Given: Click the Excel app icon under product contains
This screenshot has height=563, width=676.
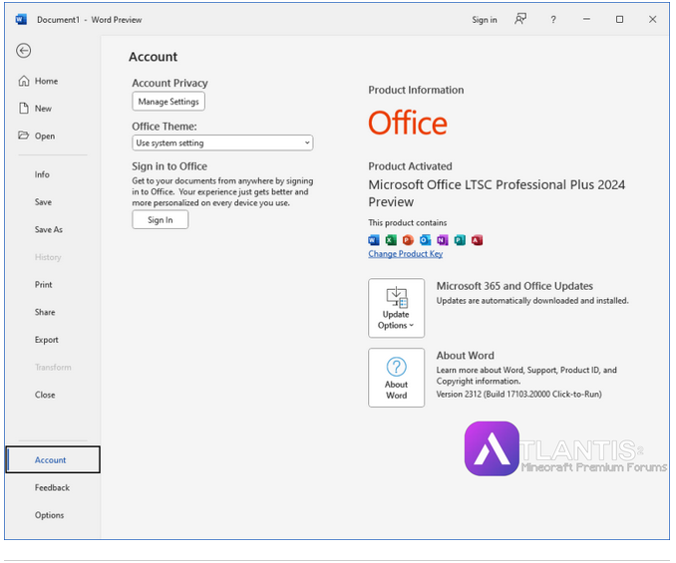Looking at the screenshot, I should [391, 240].
